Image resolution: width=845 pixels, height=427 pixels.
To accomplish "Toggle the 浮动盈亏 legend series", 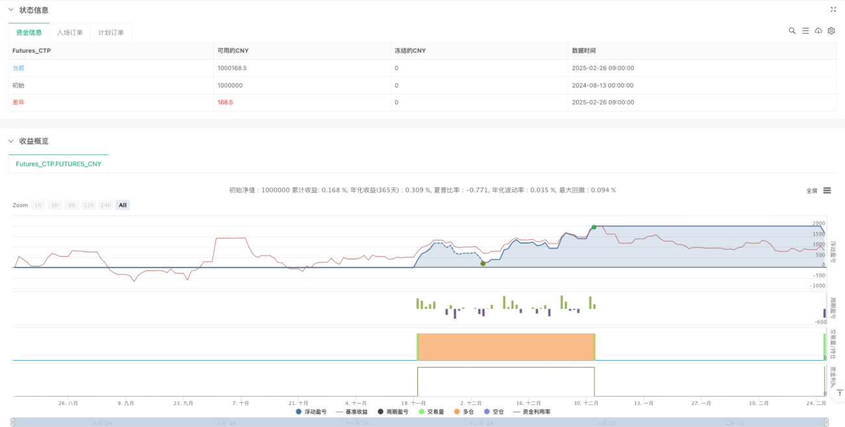I will click(314, 412).
